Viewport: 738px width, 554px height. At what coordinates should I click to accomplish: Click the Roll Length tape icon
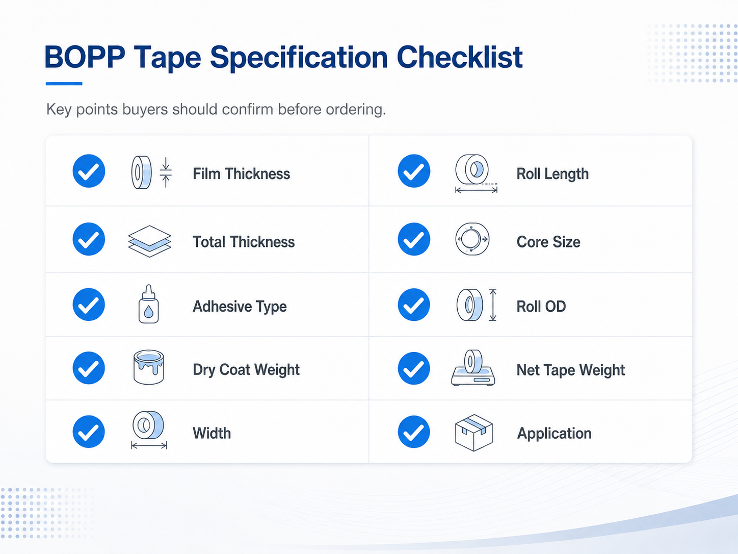(476, 173)
